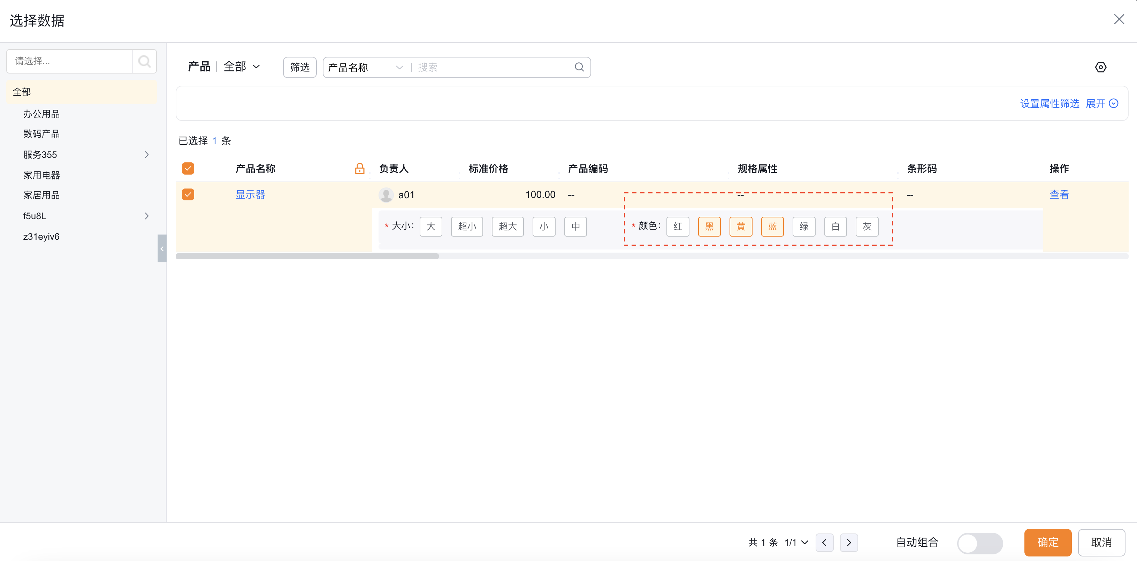Screen dimensions: 1137x561
Task: Open the hexagon column settings icon
Action: (x=1100, y=67)
